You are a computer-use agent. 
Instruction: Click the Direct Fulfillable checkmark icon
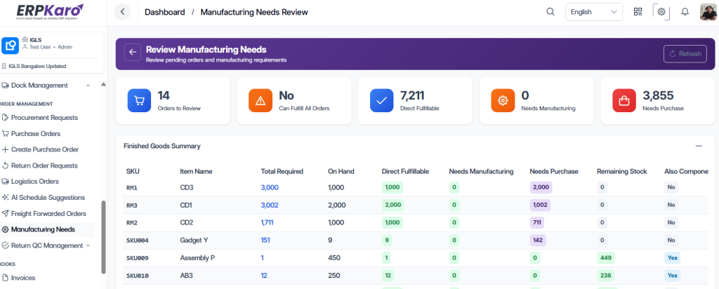coord(381,100)
